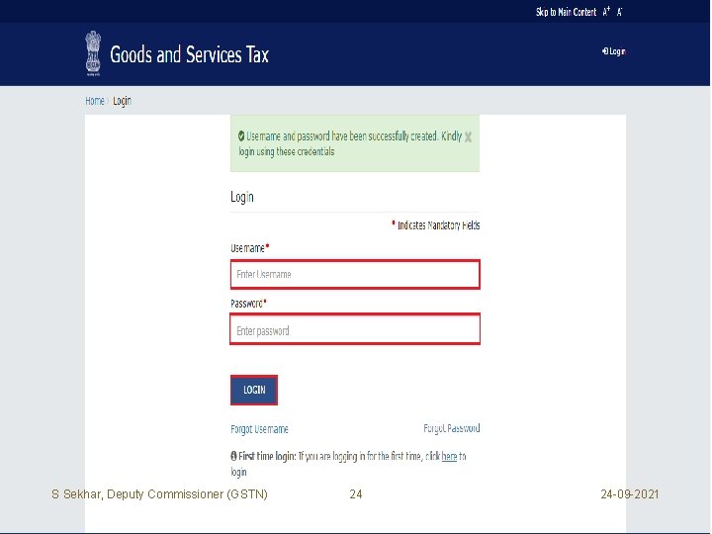
Task: Open Forgot Username link
Action: coord(259,429)
